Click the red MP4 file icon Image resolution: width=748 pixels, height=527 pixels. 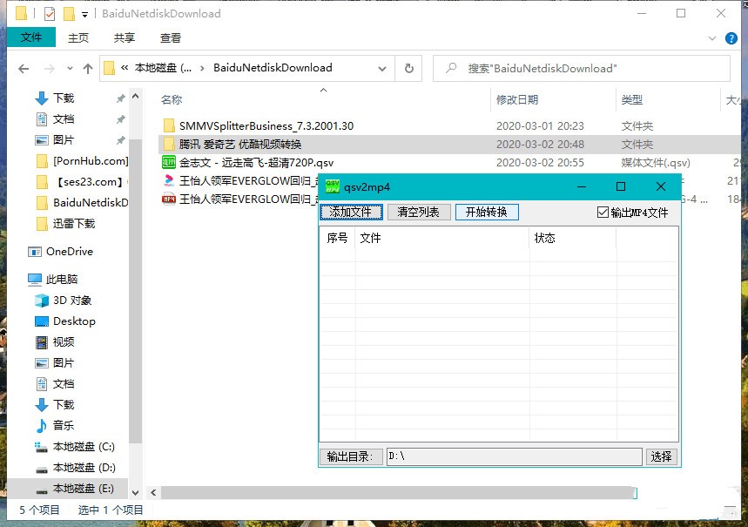[169, 199]
